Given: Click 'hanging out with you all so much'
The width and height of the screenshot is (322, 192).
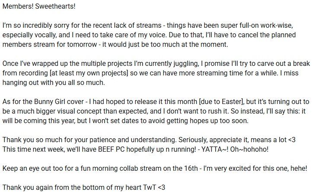Looking at the screenshot, I should [54, 83].
